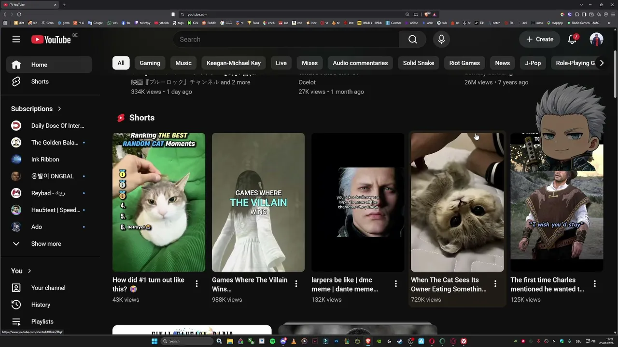Select the 'All' filter chip
The height and width of the screenshot is (347, 618).
point(121,63)
